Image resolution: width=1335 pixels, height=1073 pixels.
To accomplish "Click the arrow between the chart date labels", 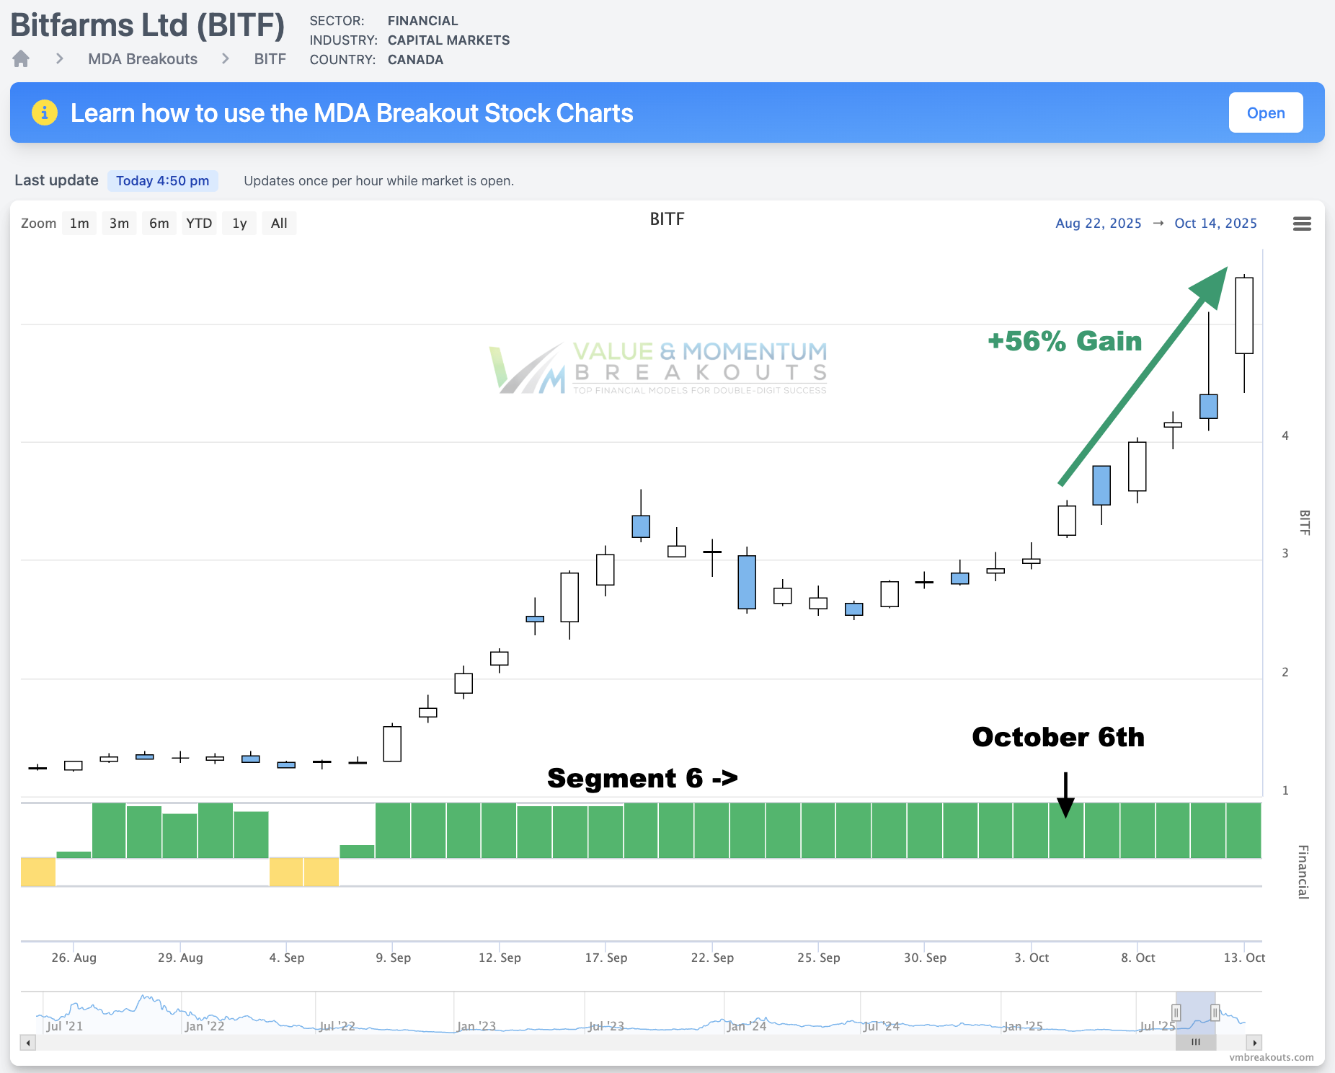I will [x=1159, y=224].
